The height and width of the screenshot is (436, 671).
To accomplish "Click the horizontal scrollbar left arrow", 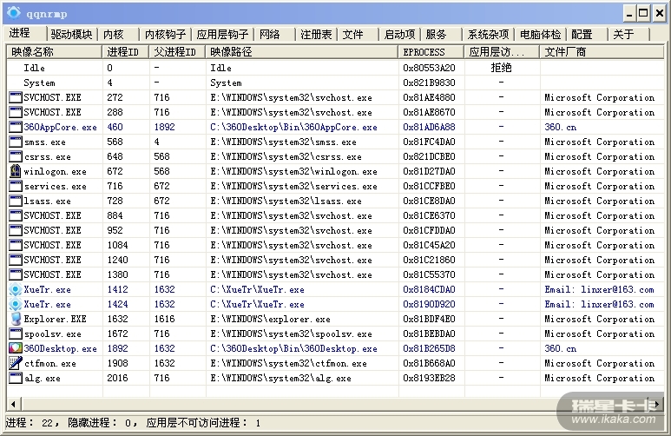I will click(x=13, y=404).
